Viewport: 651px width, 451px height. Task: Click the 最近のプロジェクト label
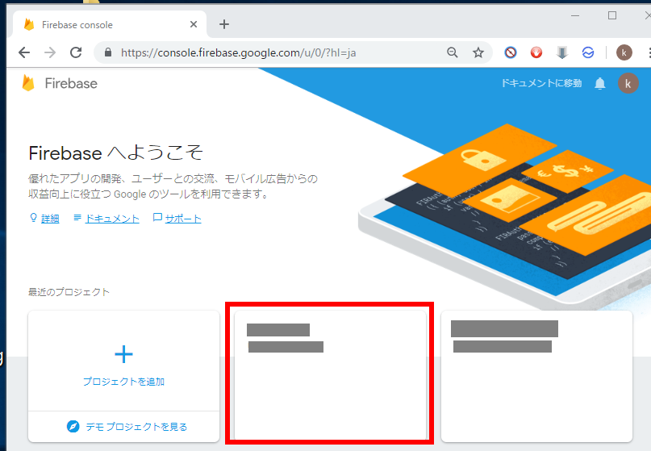(69, 292)
